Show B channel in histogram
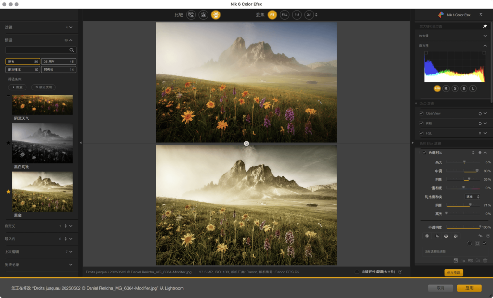The width and height of the screenshot is (493, 298). click(464, 88)
